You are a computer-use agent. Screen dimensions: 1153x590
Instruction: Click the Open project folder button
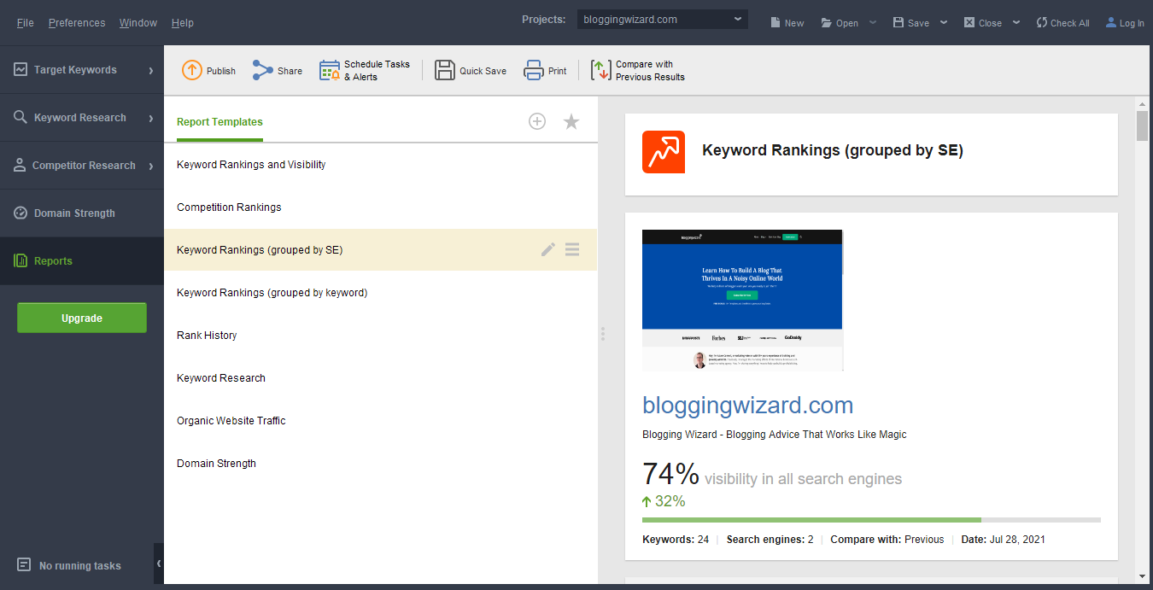840,23
